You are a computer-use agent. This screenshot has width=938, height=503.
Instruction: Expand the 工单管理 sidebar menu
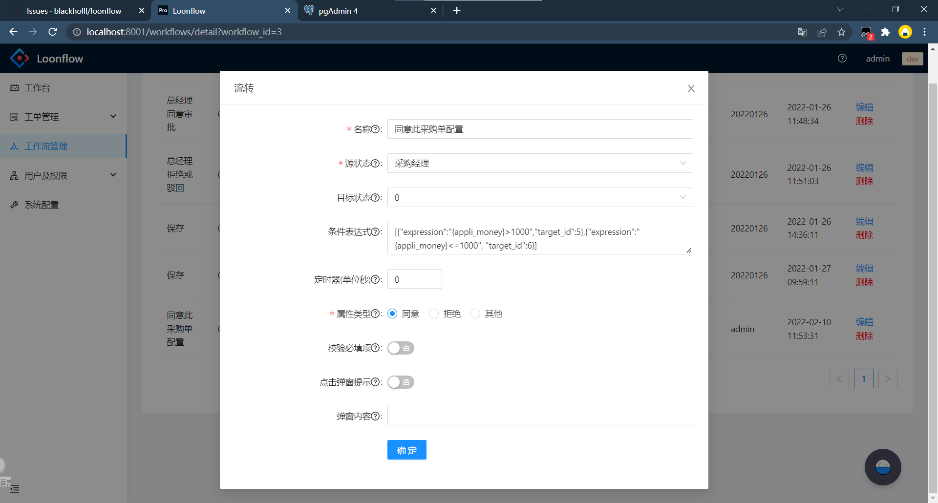coord(64,117)
